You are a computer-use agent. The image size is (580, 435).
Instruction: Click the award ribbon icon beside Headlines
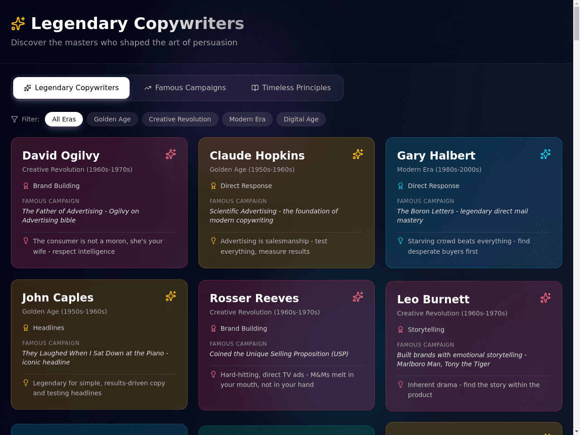[x=26, y=328]
